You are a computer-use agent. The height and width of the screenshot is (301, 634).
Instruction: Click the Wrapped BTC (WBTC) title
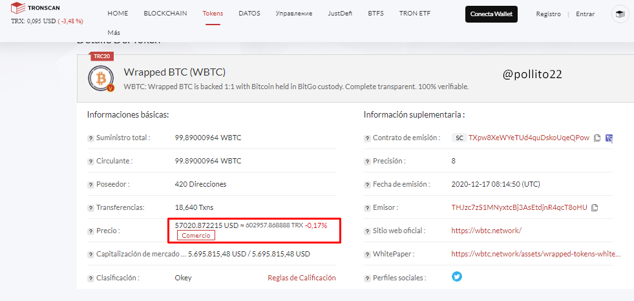(174, 72)
